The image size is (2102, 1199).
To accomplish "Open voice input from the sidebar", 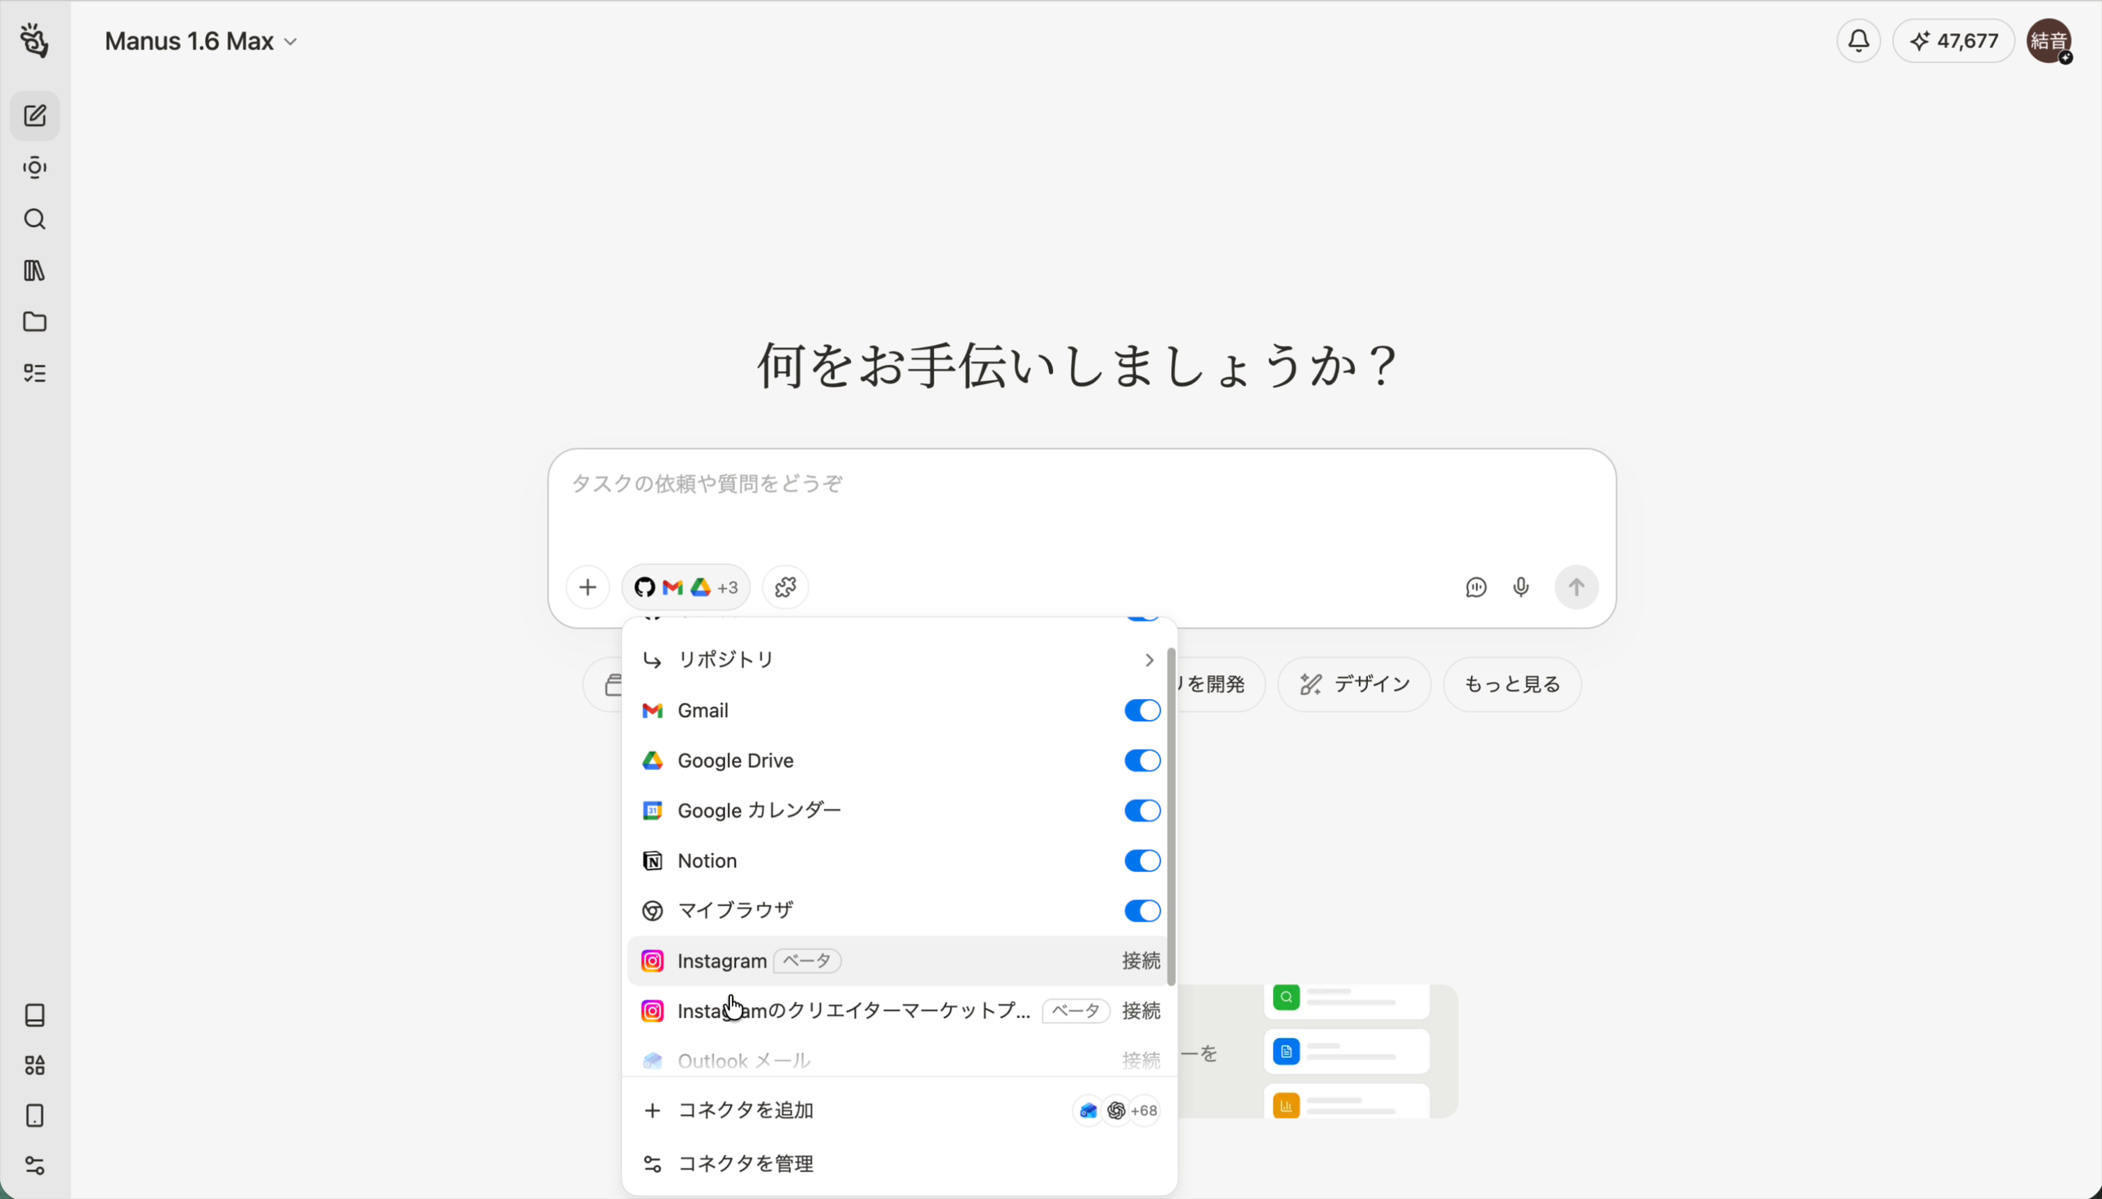I will coord(35,167).
